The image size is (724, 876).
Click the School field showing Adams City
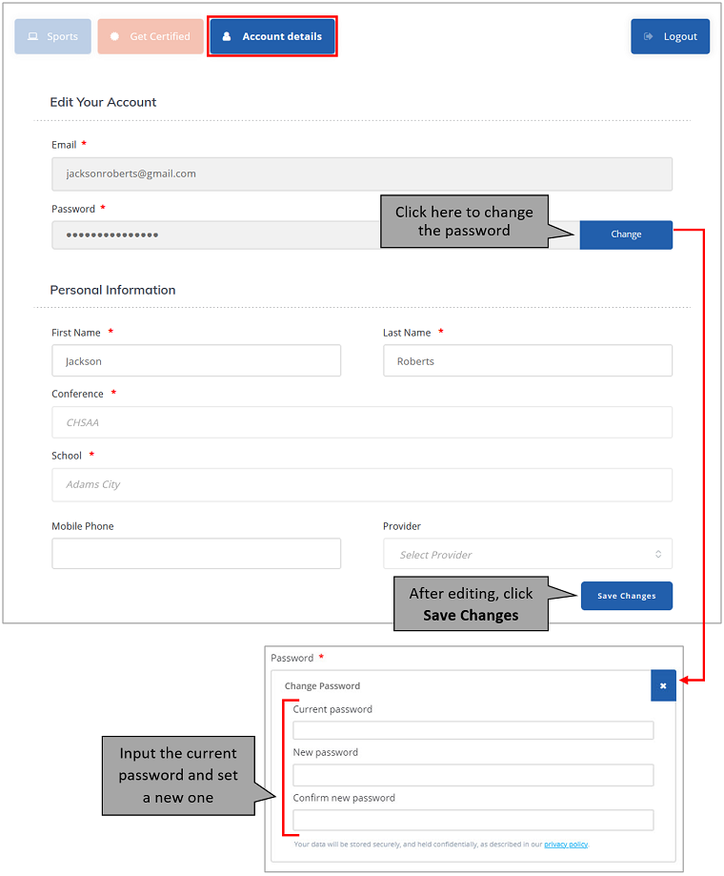362,484
